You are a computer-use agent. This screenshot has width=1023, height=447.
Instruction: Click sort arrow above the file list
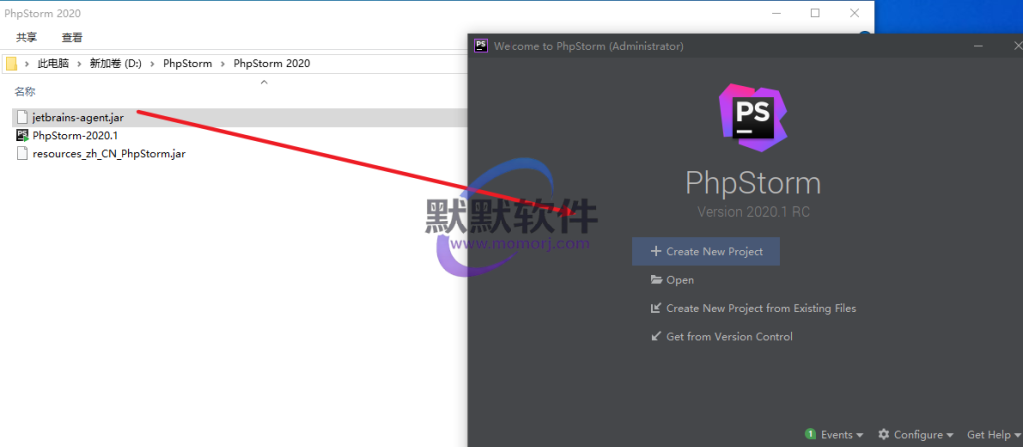264,82
